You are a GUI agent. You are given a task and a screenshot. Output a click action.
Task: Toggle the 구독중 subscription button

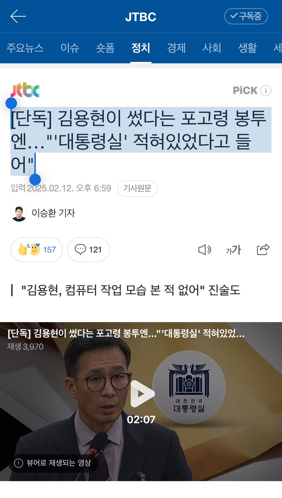tap(246, 16)
